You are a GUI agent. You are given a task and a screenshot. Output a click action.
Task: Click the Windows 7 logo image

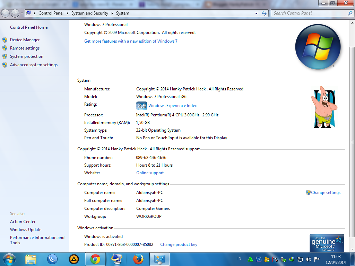coord(318,47)
